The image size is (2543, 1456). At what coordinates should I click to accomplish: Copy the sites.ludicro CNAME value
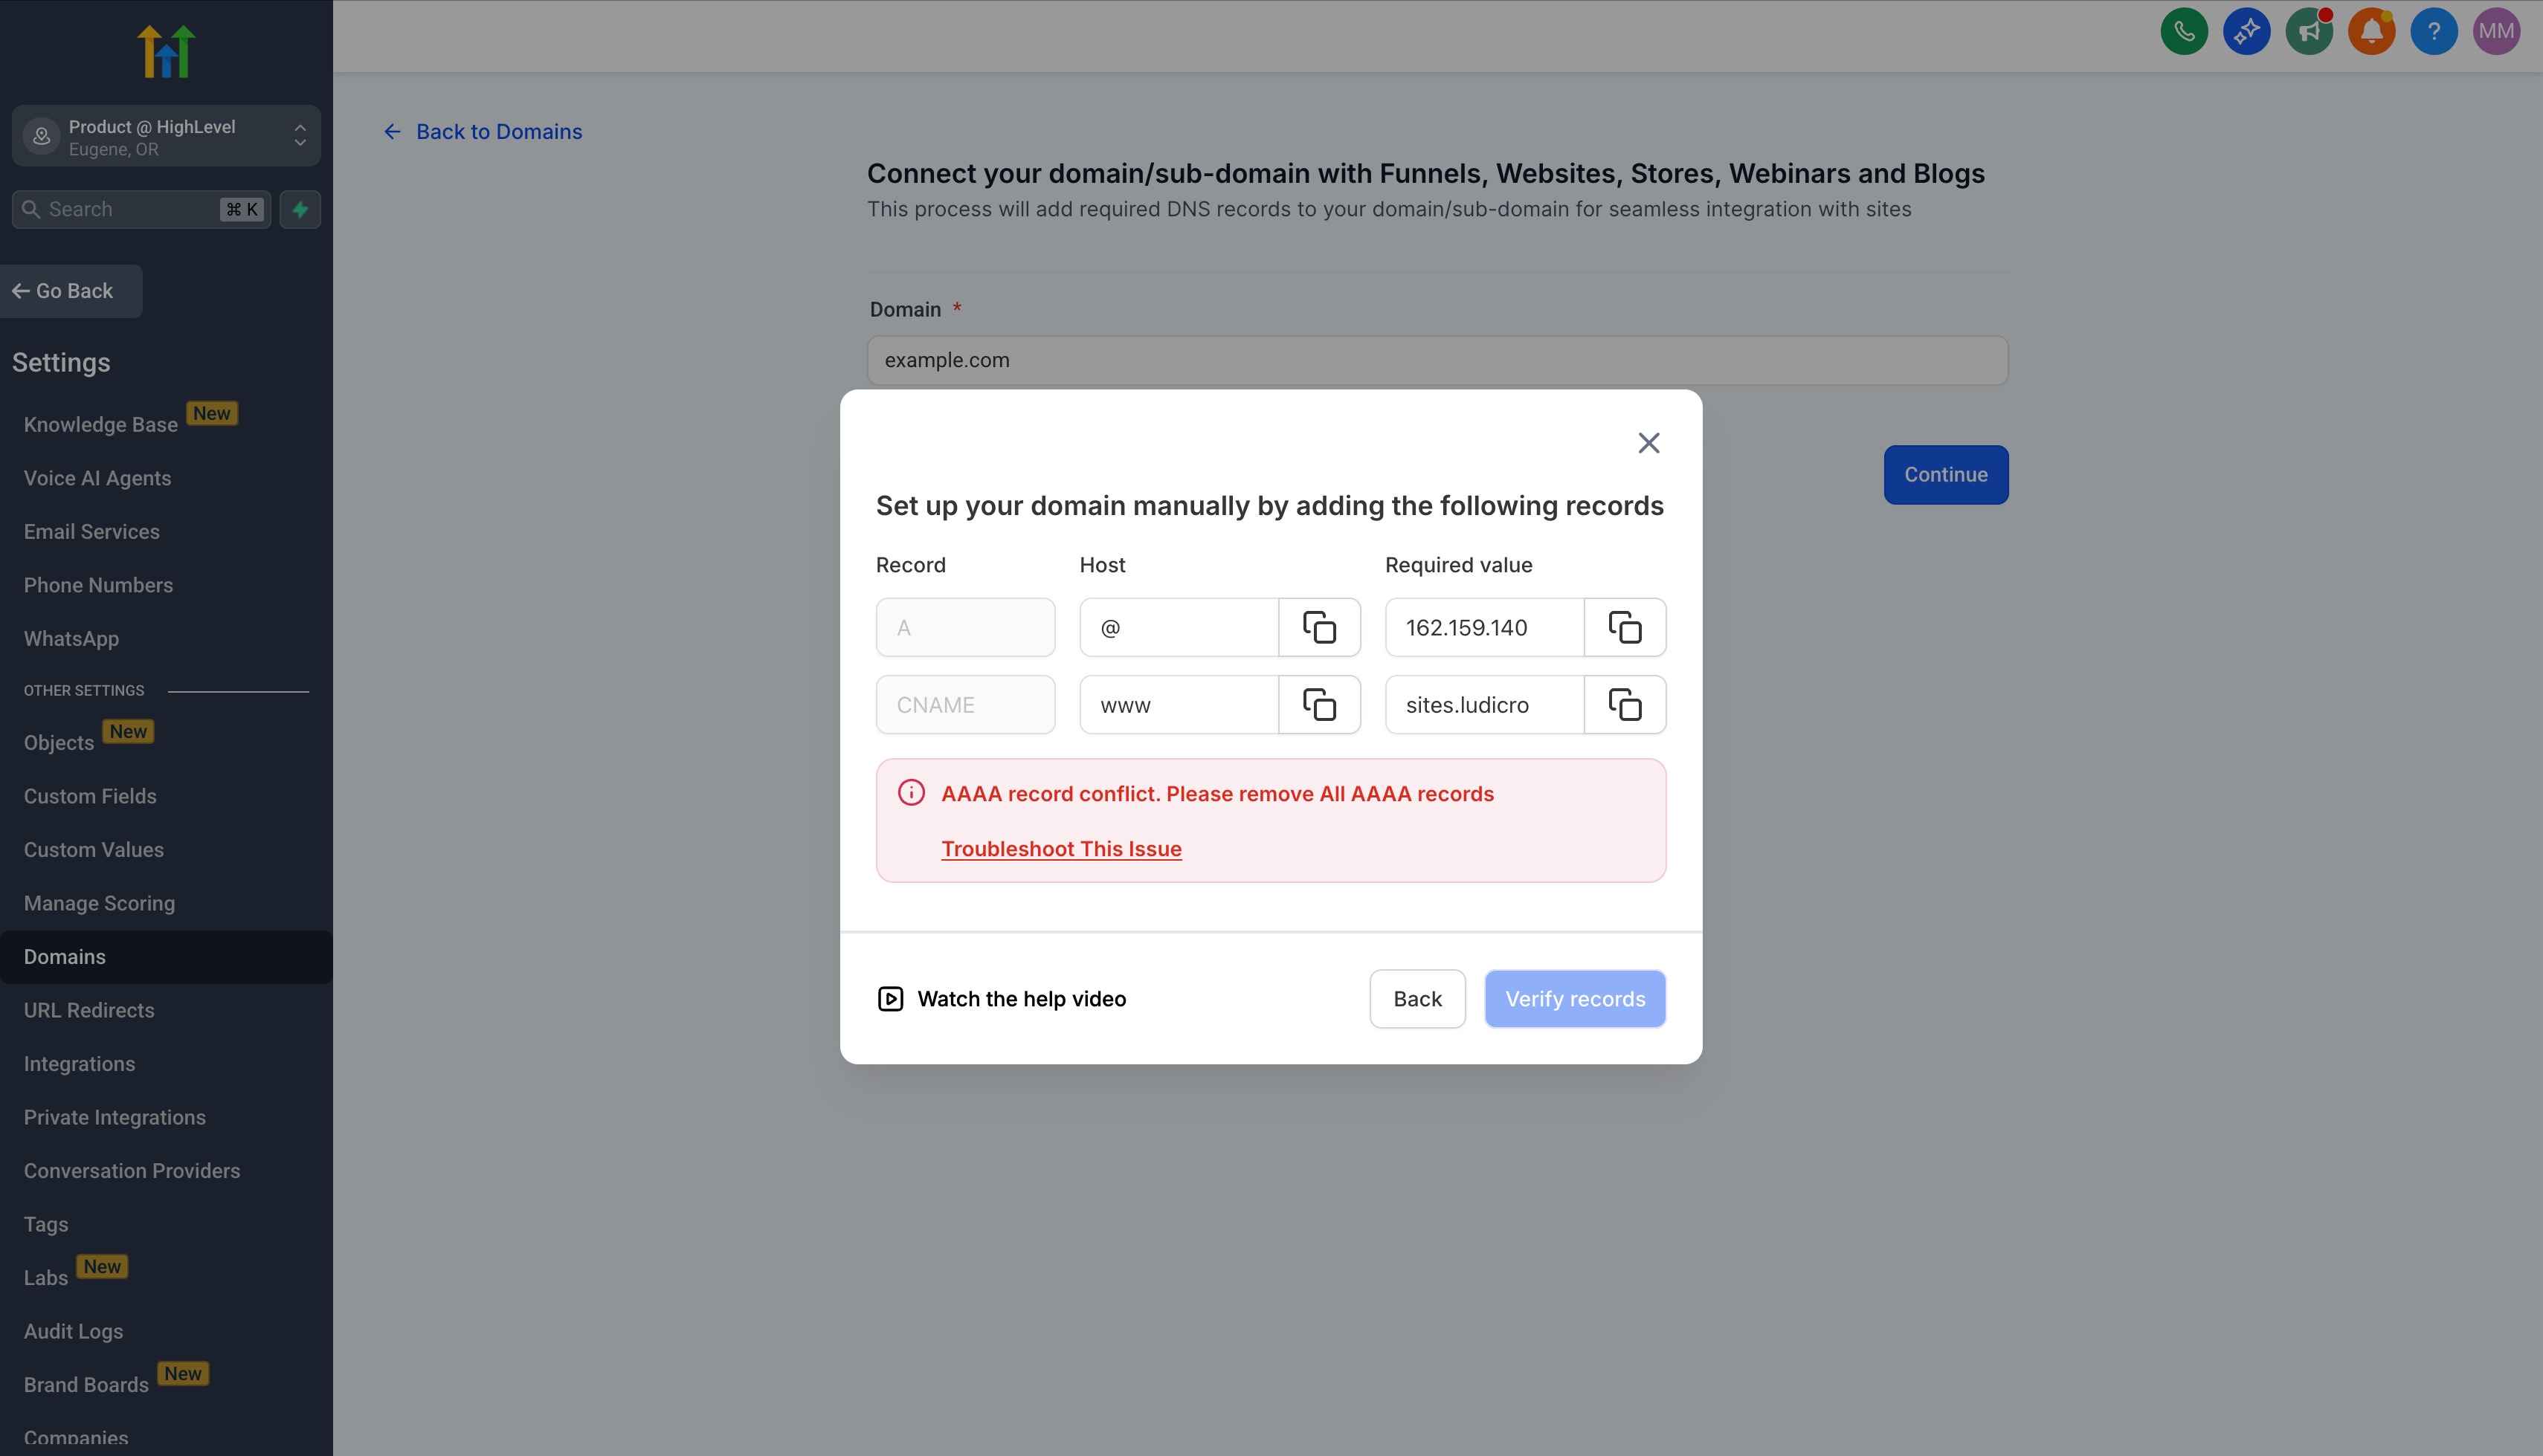pos(1625,704)
